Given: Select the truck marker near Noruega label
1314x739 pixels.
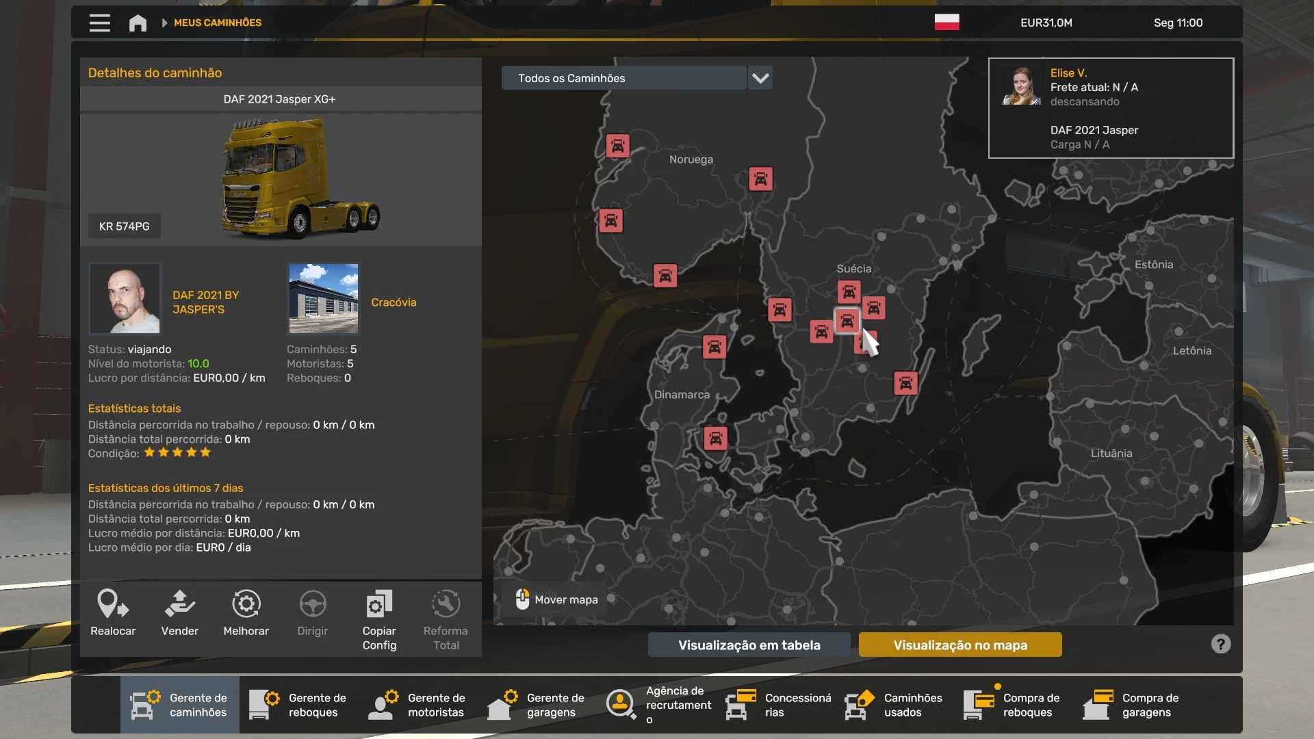Looking at the screenshot, I should [760, 179].
